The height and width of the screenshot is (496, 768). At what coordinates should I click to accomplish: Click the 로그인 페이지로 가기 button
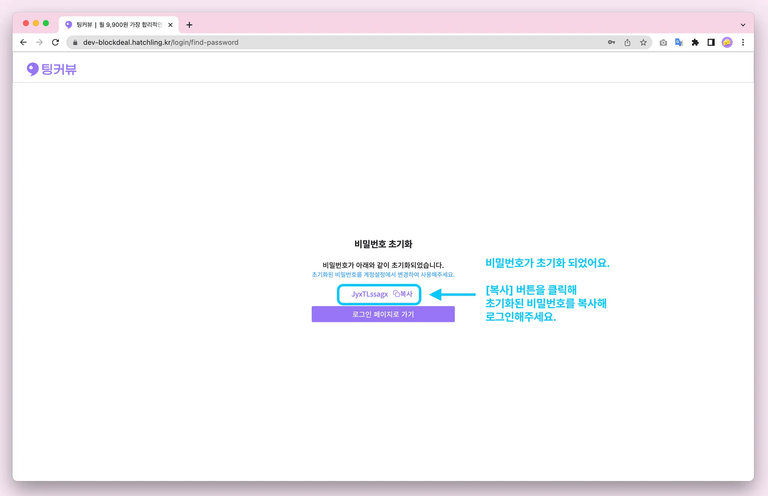pos(383,314)
